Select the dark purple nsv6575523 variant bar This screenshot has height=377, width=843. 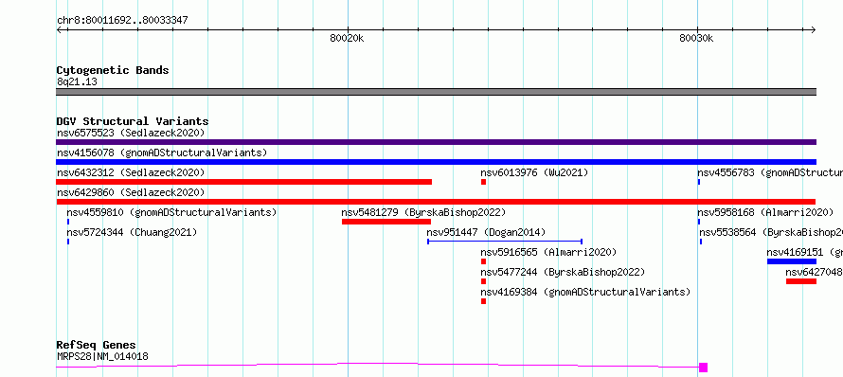coord(436,142)
